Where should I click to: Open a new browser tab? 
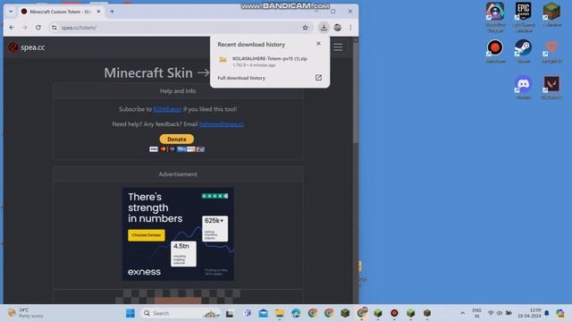tap(112, 12)
